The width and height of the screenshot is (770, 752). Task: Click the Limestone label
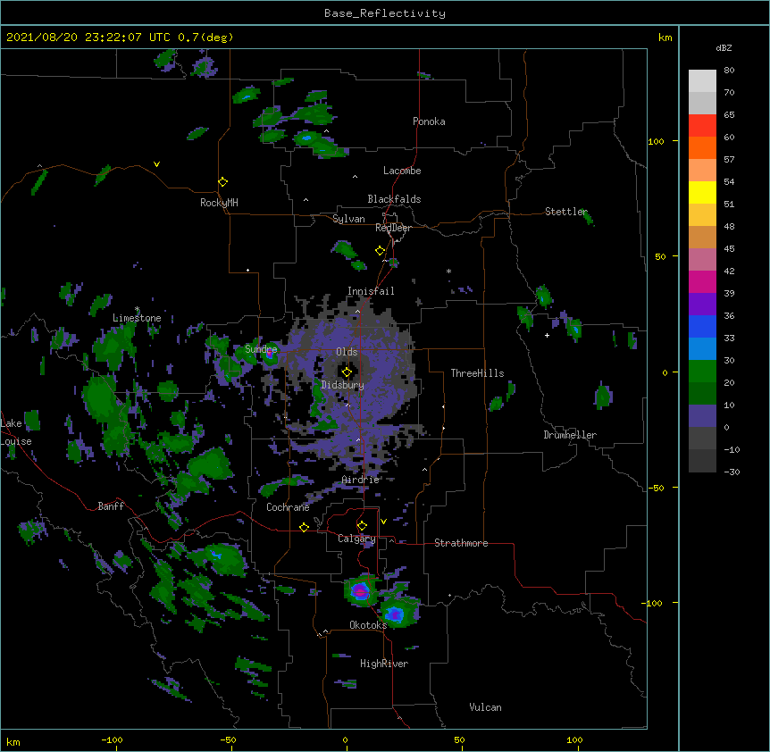(x=137, y=318)
